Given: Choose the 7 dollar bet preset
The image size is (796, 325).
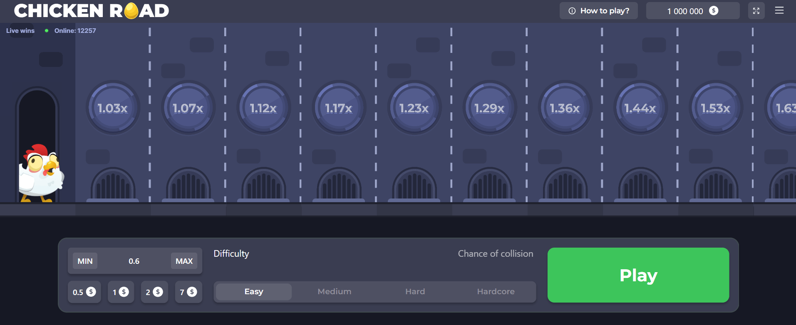Looking at the screenshot, I should (x=188, y=292).
